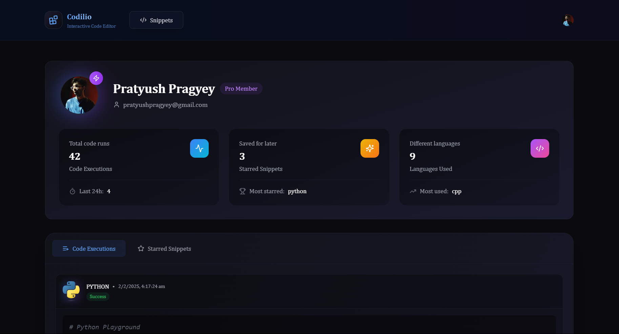Click the Success status badge
Viewport: 619px width, 334px height.
pos(98,296)
